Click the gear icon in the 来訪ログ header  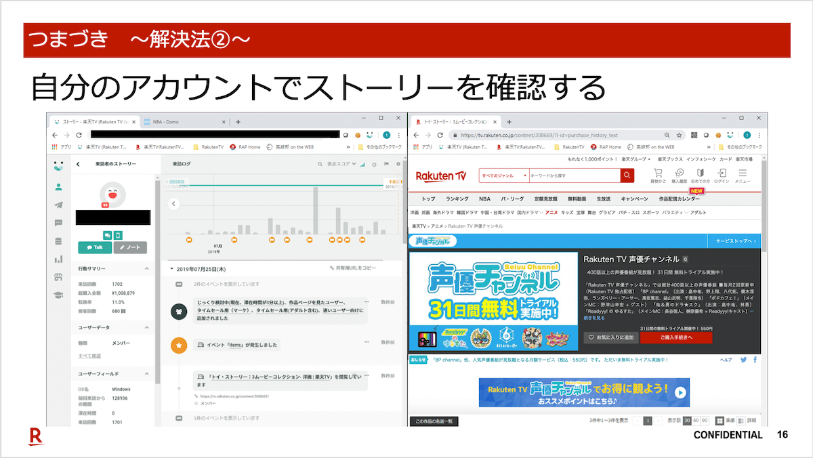pos(398,164)
